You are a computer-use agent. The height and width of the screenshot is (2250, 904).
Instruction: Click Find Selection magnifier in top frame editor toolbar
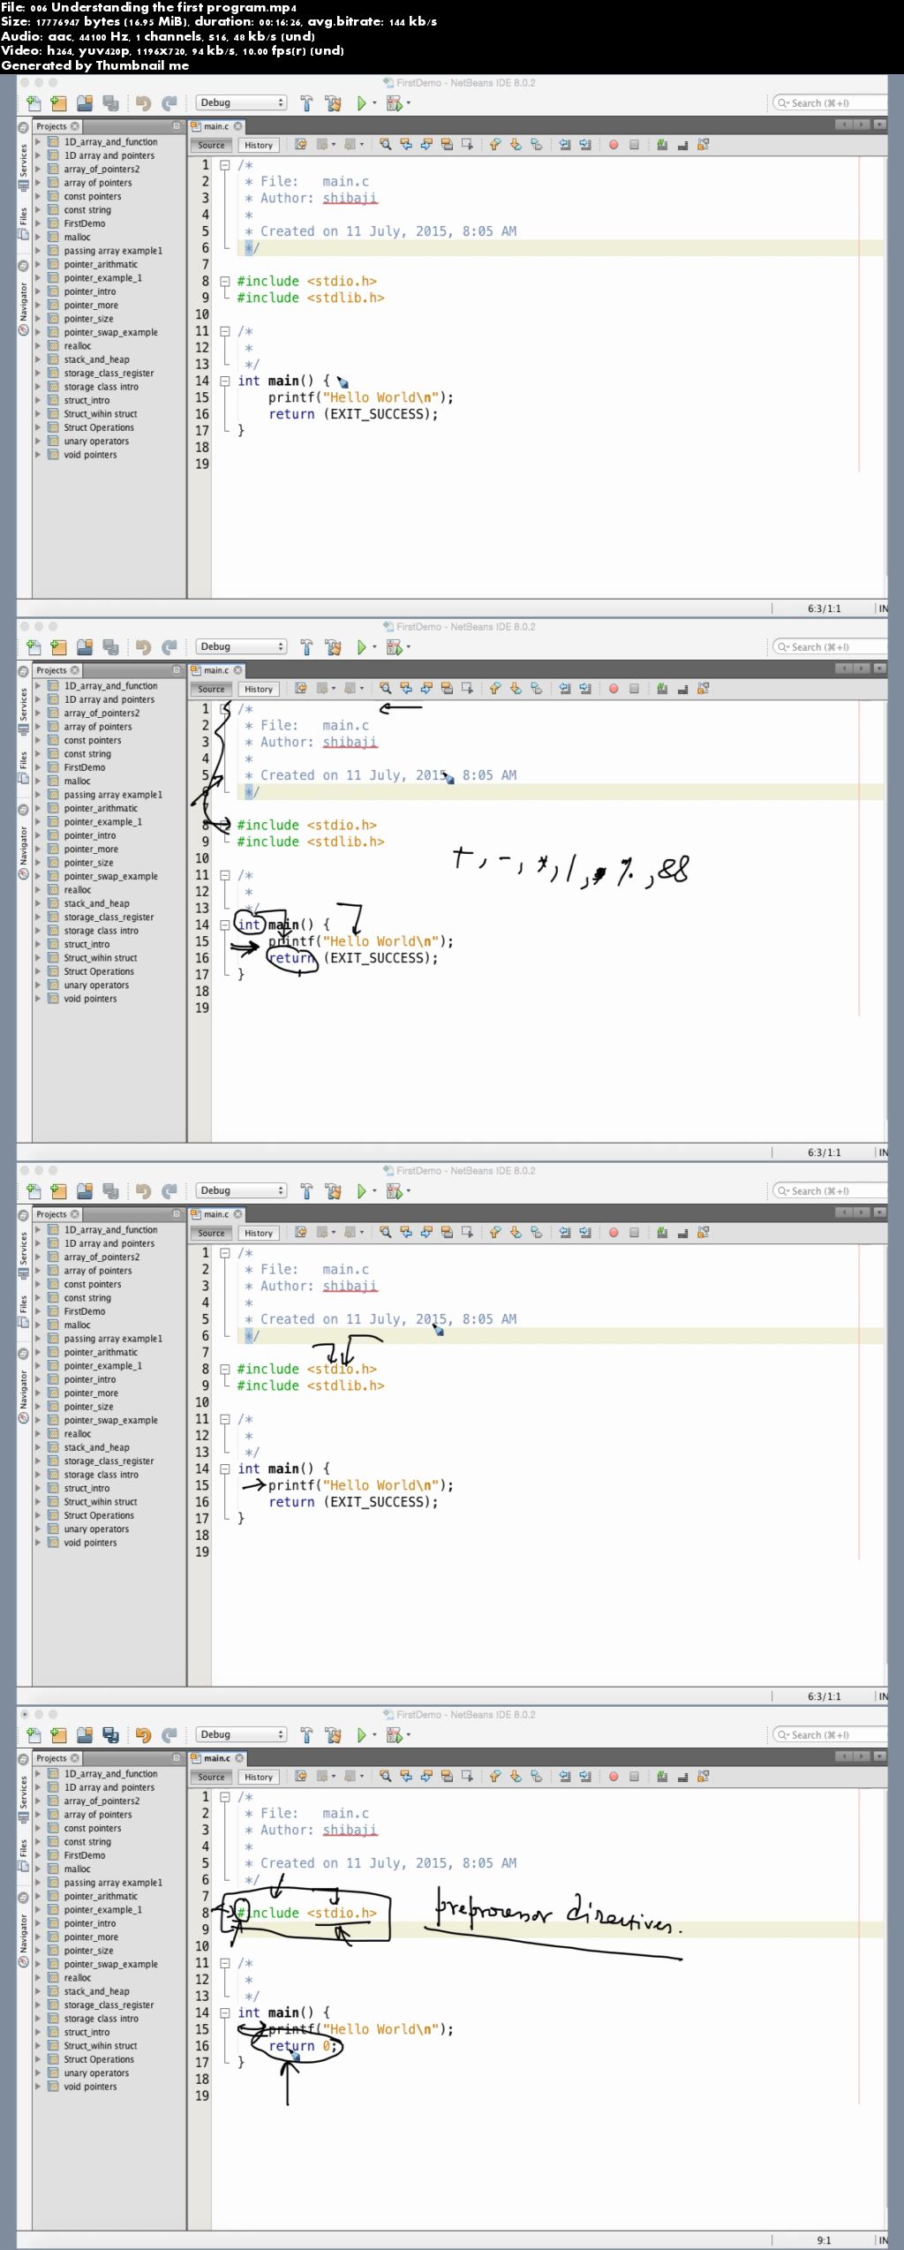pos(385,145)
